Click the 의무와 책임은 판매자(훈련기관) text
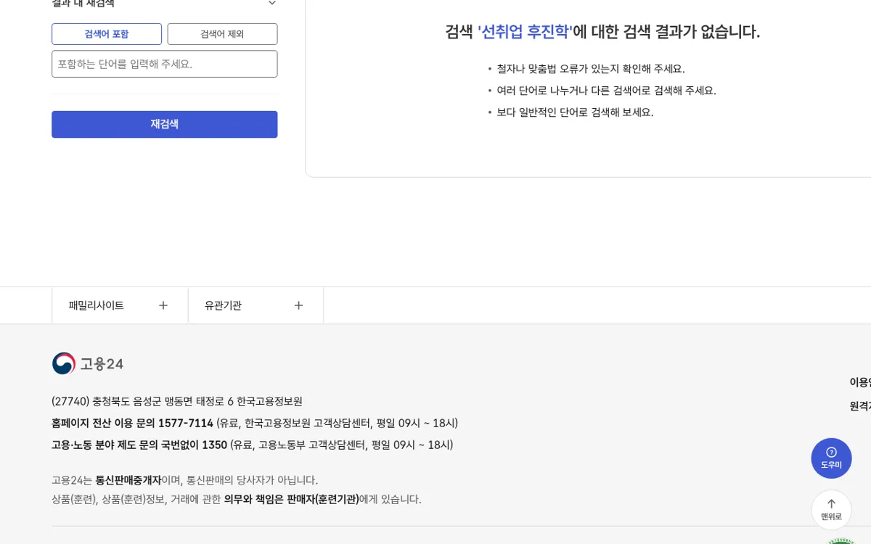 [292, 499]
